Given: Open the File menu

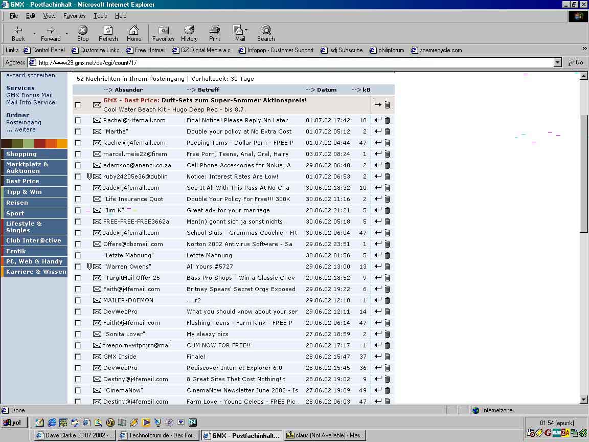Looking at the screenshot, I should point(13,16).
